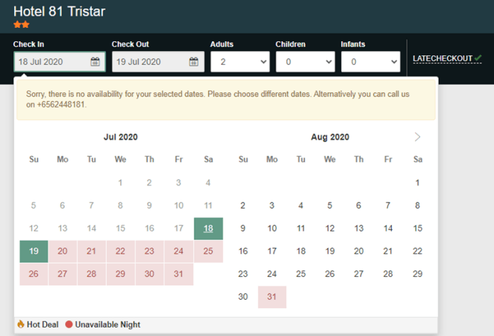Click the green LATECHECKOUT checkmark icon
The image size is (494, 336).
(x=478, y=58)
